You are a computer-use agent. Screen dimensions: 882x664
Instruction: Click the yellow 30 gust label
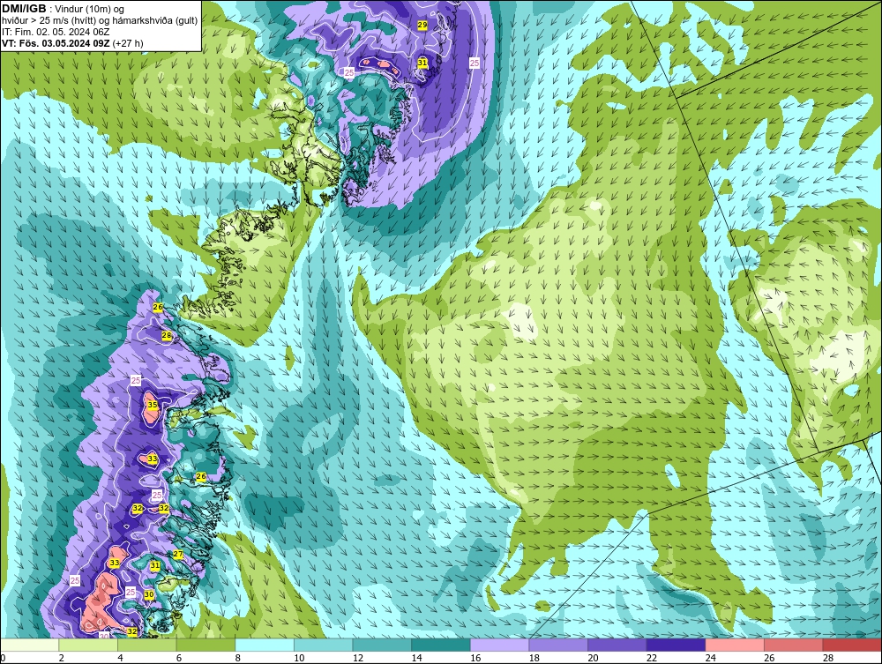coord(149,594)
